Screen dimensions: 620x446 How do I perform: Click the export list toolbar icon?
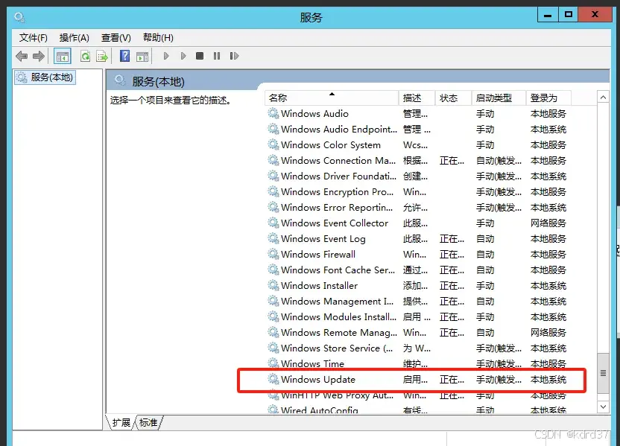[x=102, y=56]
